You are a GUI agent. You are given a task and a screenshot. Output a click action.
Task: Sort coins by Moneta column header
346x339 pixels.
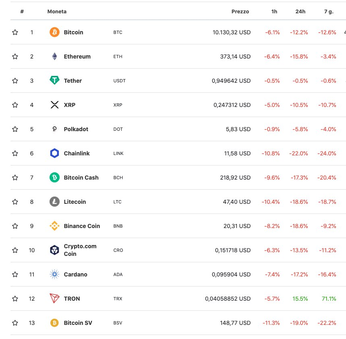tap(57, 12)
